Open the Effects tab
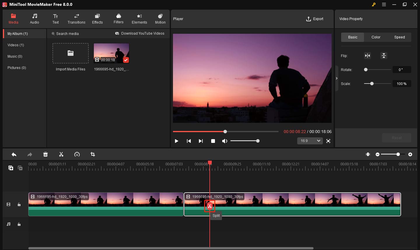This screenshot has width=420, height=250. [97, 19]
